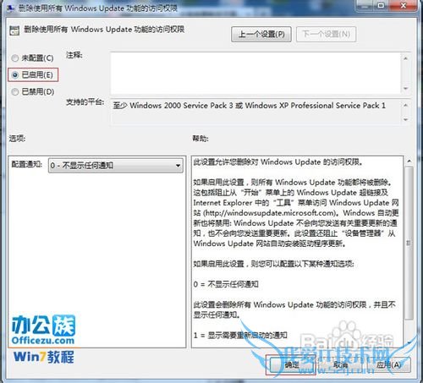The height and width of the screenshot is (383, 423).
Task: Click the 取消 button
Action: 340,365
